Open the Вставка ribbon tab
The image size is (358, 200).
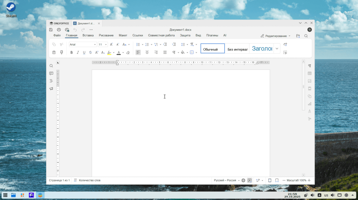[88, 36]
